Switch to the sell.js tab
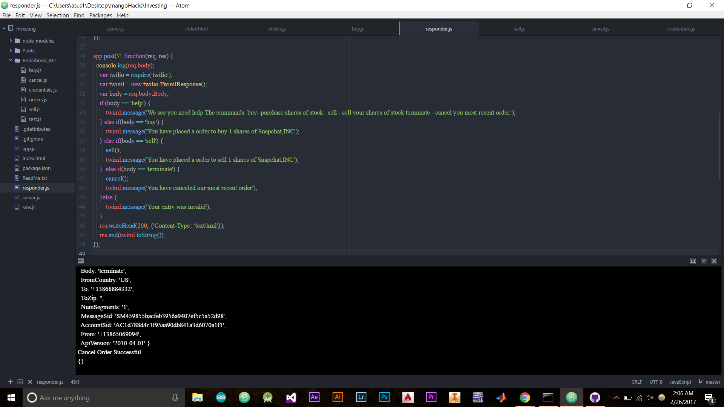This screenshot has height=407, width=724. (x=519, y=29)
